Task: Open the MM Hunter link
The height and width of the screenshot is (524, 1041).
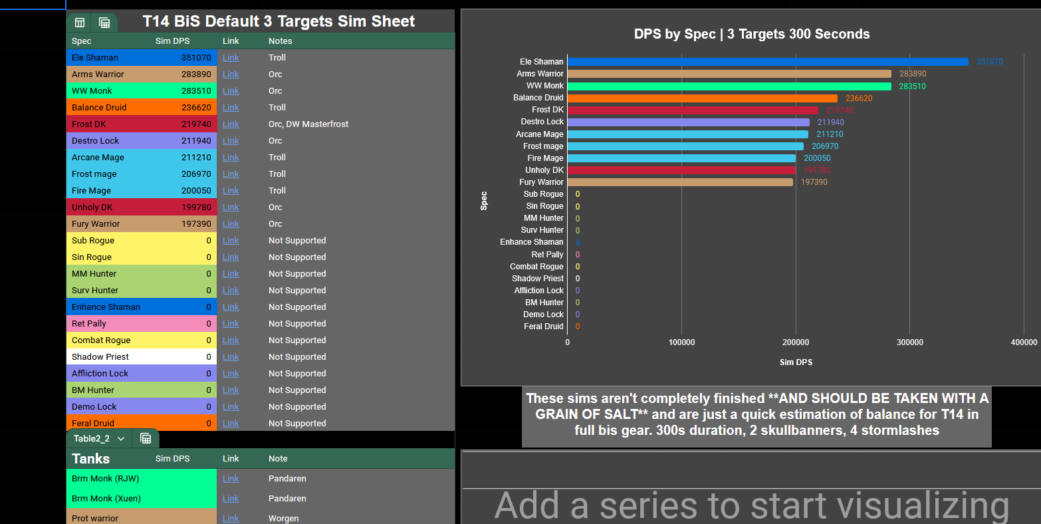Action: point(231,274)
